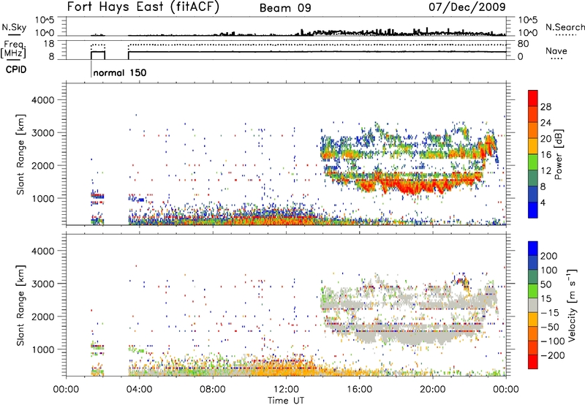Click the "200" tick on Velocity color bar
Screen dimensions: 585x405
click(x=549, y=256)
